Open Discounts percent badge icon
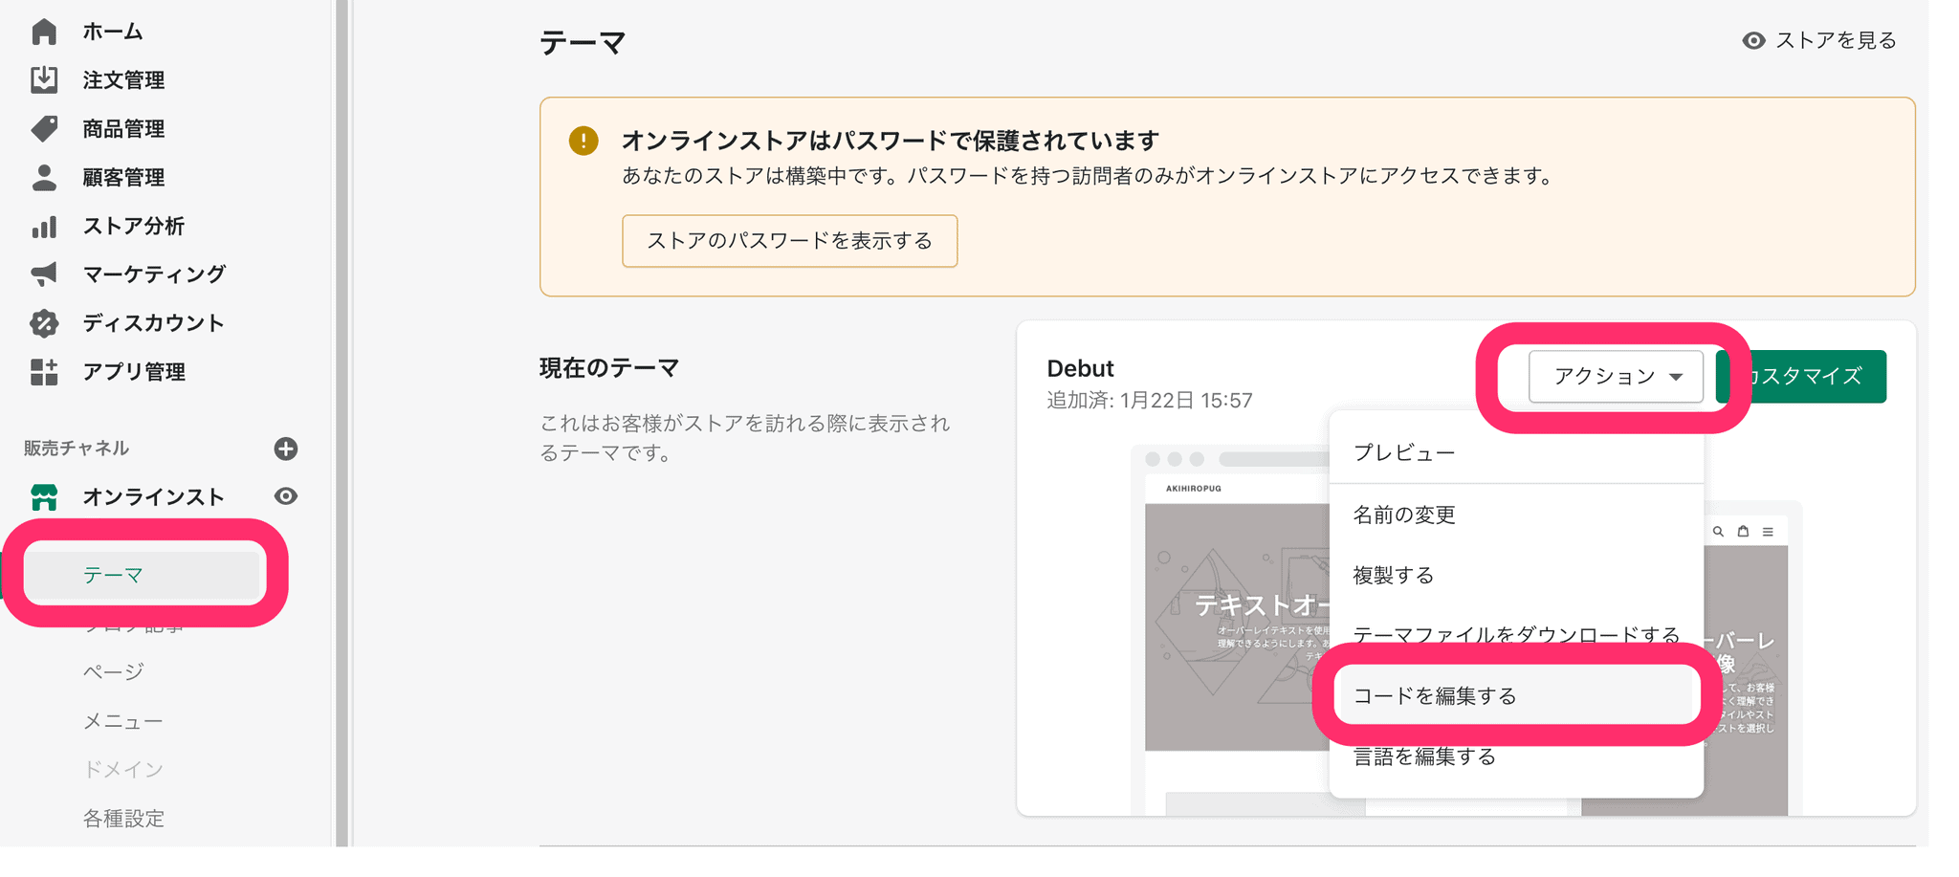 click(44, 323)
